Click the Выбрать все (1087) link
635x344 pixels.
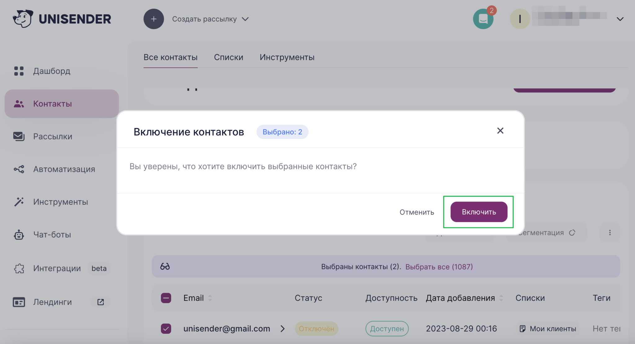pyautogui.click(x=439, y=267)
